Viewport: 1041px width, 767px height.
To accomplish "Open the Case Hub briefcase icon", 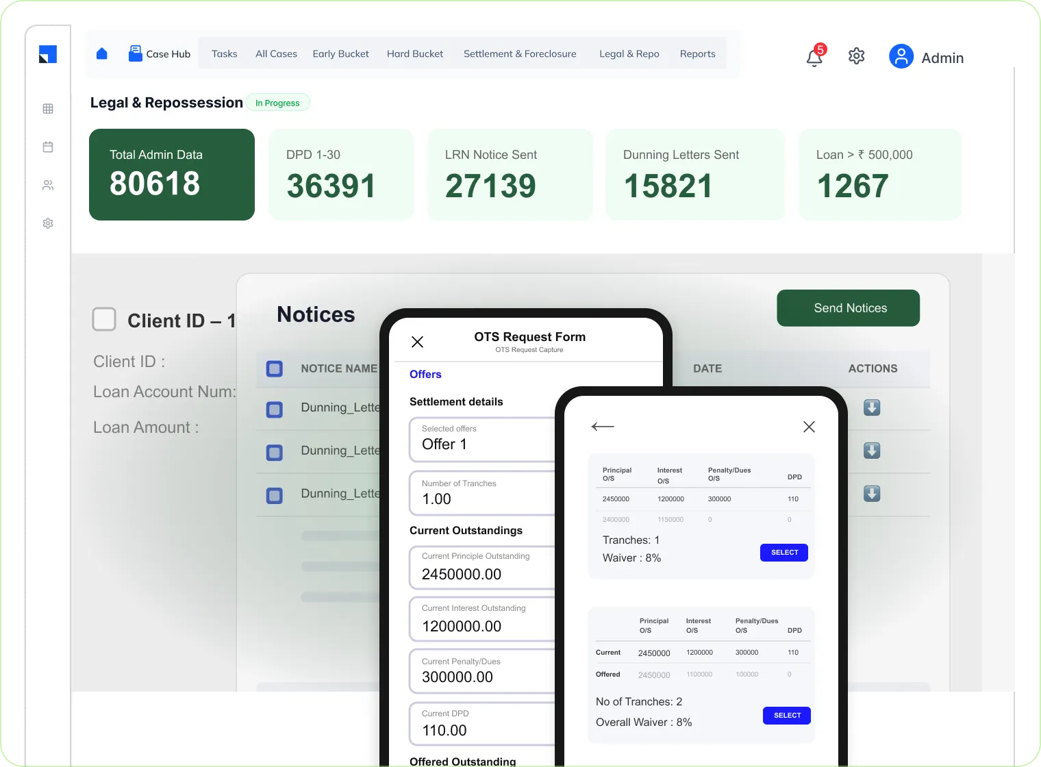I will (136, 53).
